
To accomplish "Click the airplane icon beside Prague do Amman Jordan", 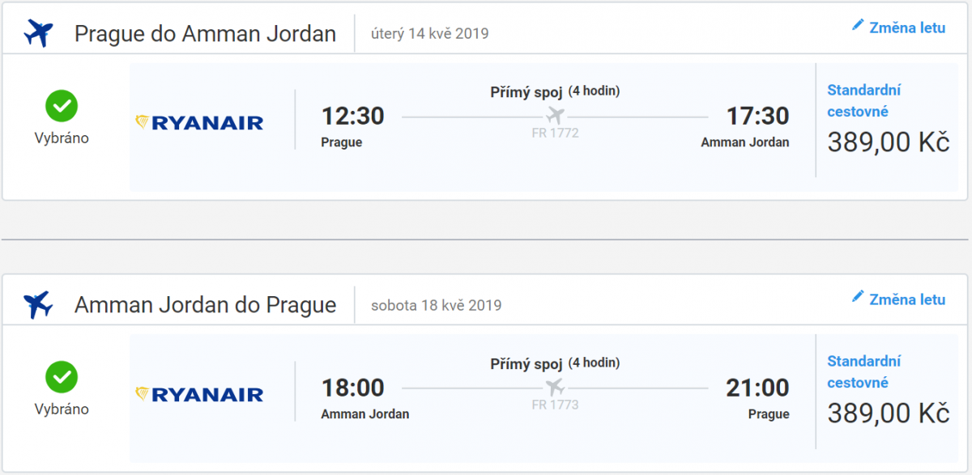I will [x=38, y=33].
